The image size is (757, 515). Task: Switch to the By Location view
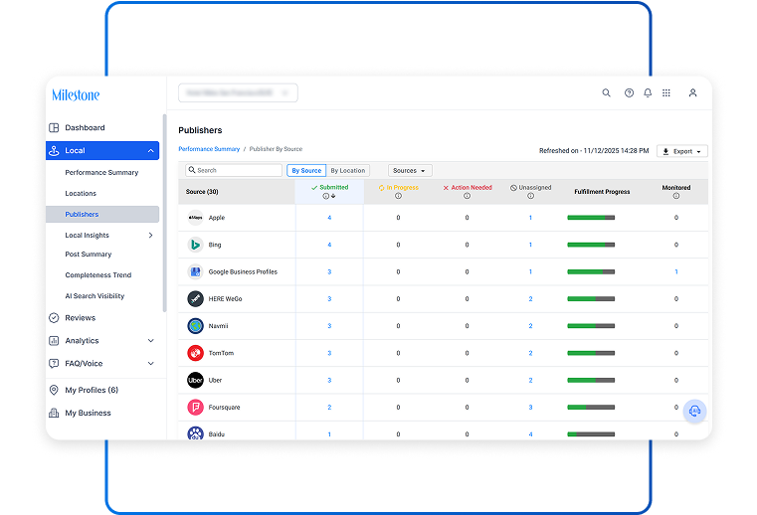(x=348, y=171)
